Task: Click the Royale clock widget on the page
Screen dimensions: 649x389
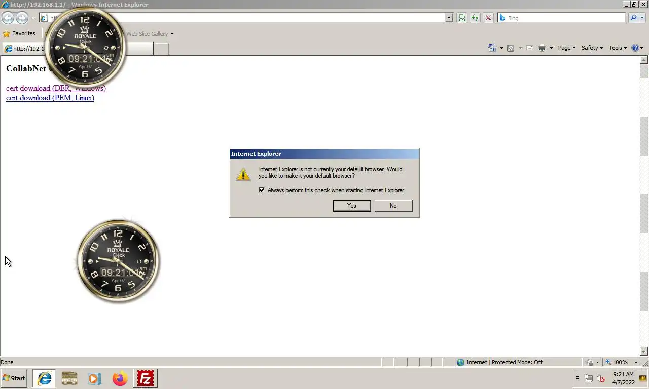Action: point(118,261)
